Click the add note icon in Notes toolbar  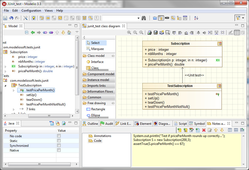point(179,130)
